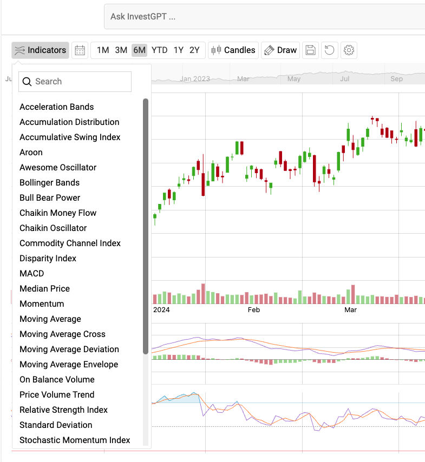
Task: Click the indicator list vertical scrollbar
Action: coord(145,226)
